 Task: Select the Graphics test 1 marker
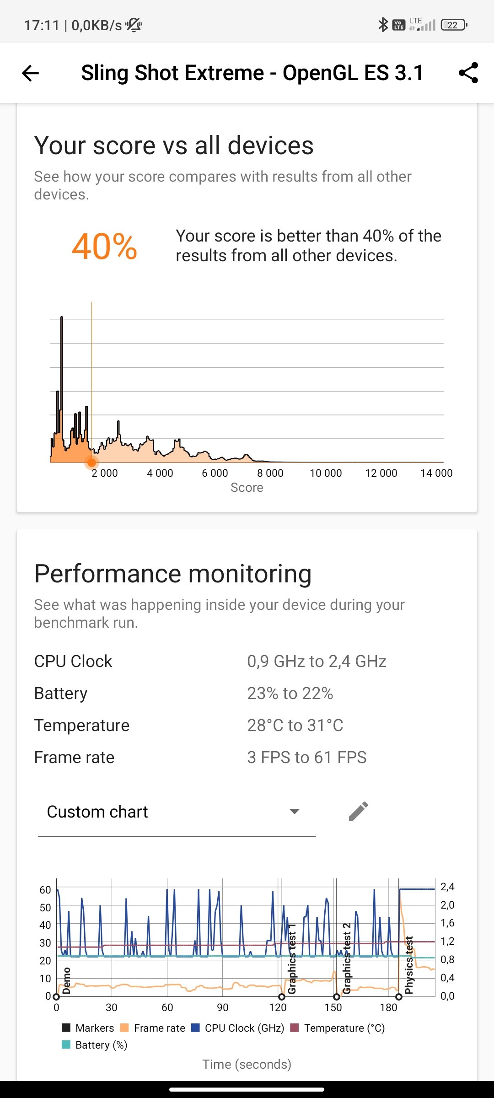282,997
